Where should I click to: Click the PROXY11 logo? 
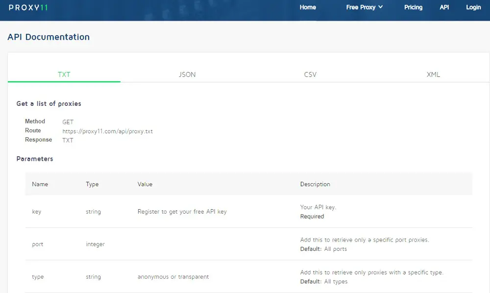(x=28, y=7)
